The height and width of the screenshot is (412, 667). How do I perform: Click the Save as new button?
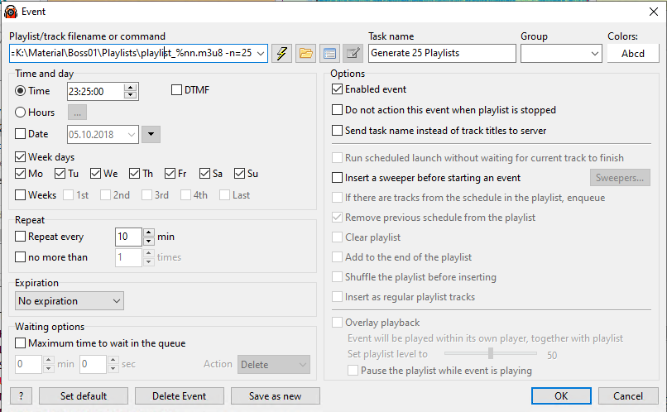pyautogui.click(x=276, y=395)
